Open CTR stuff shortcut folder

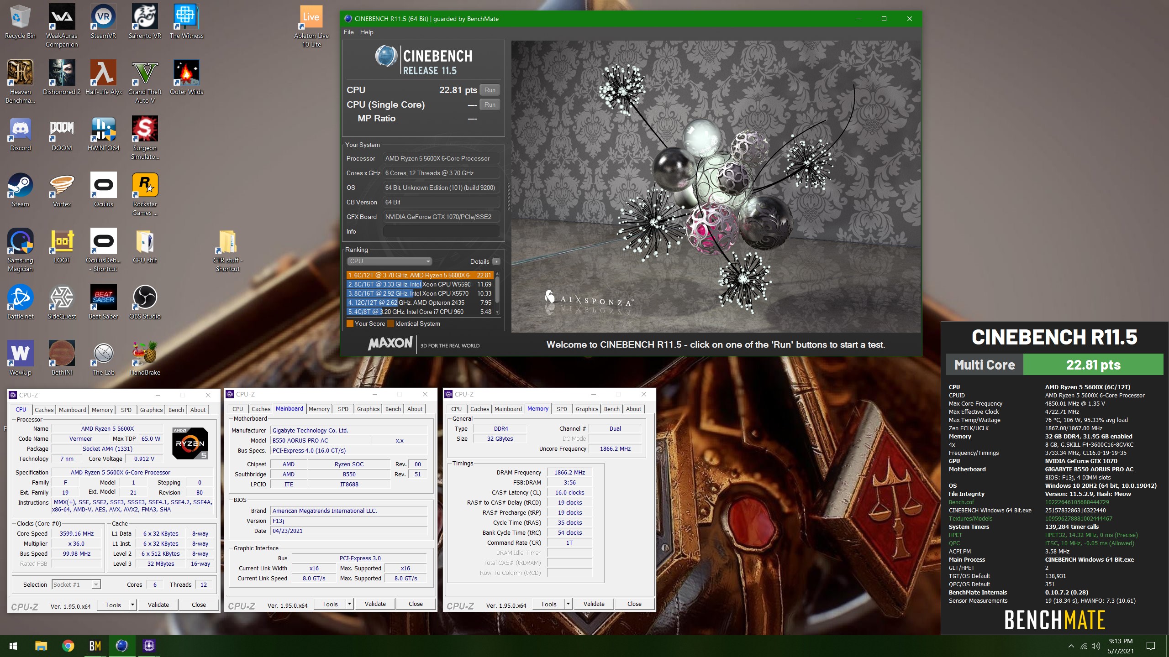click(x=227, y=250)
